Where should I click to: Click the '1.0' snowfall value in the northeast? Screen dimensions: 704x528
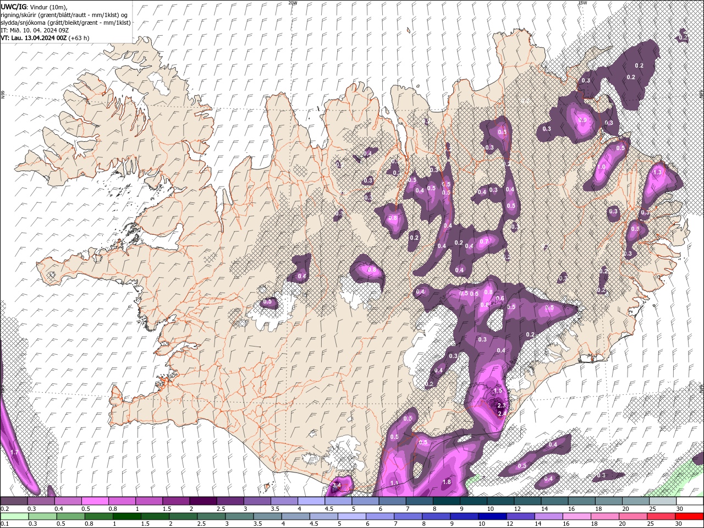click(x=601, y=167)
